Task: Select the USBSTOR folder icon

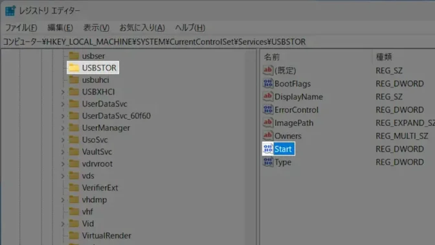Action: [x=74, y=67]
